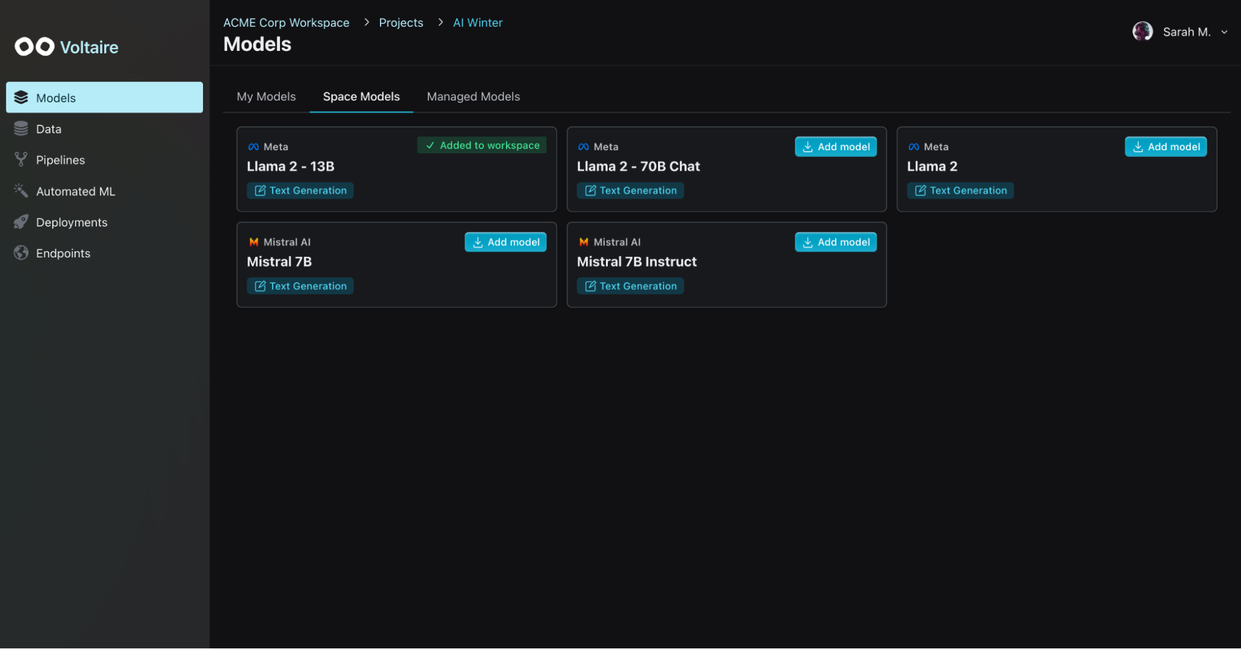
Task: Open Projects breadcrumb link
Action: pyautogui.click(x=401, y=22)
